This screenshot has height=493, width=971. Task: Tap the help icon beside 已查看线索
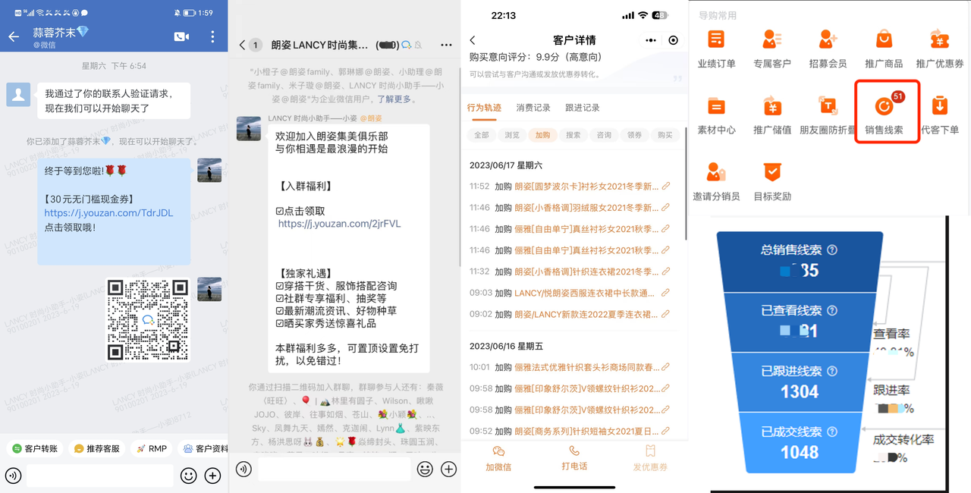[x=832, y=311]
